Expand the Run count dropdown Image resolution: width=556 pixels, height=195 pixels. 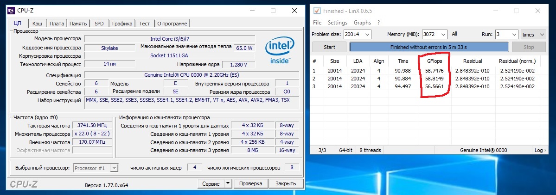(x=515, y=35)
